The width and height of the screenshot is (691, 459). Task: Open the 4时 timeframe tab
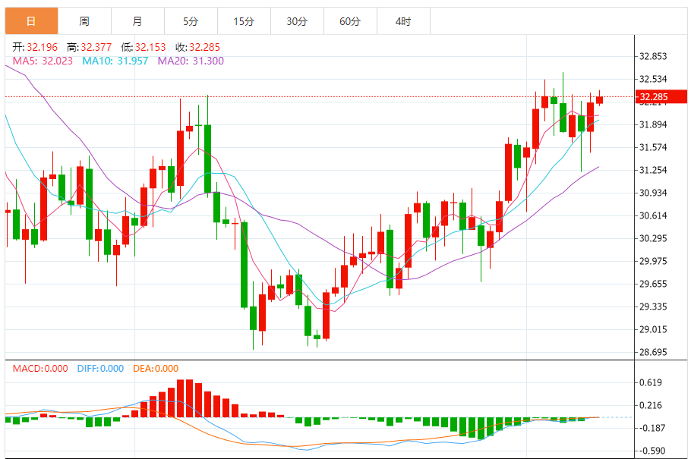tap(403, 21)
